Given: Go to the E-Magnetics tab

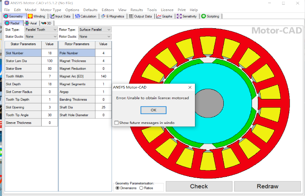Looking at the screenshot, I should point(113,16).
